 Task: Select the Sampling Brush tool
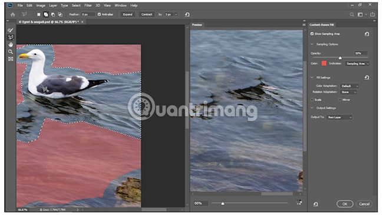[x=11, y=30]
